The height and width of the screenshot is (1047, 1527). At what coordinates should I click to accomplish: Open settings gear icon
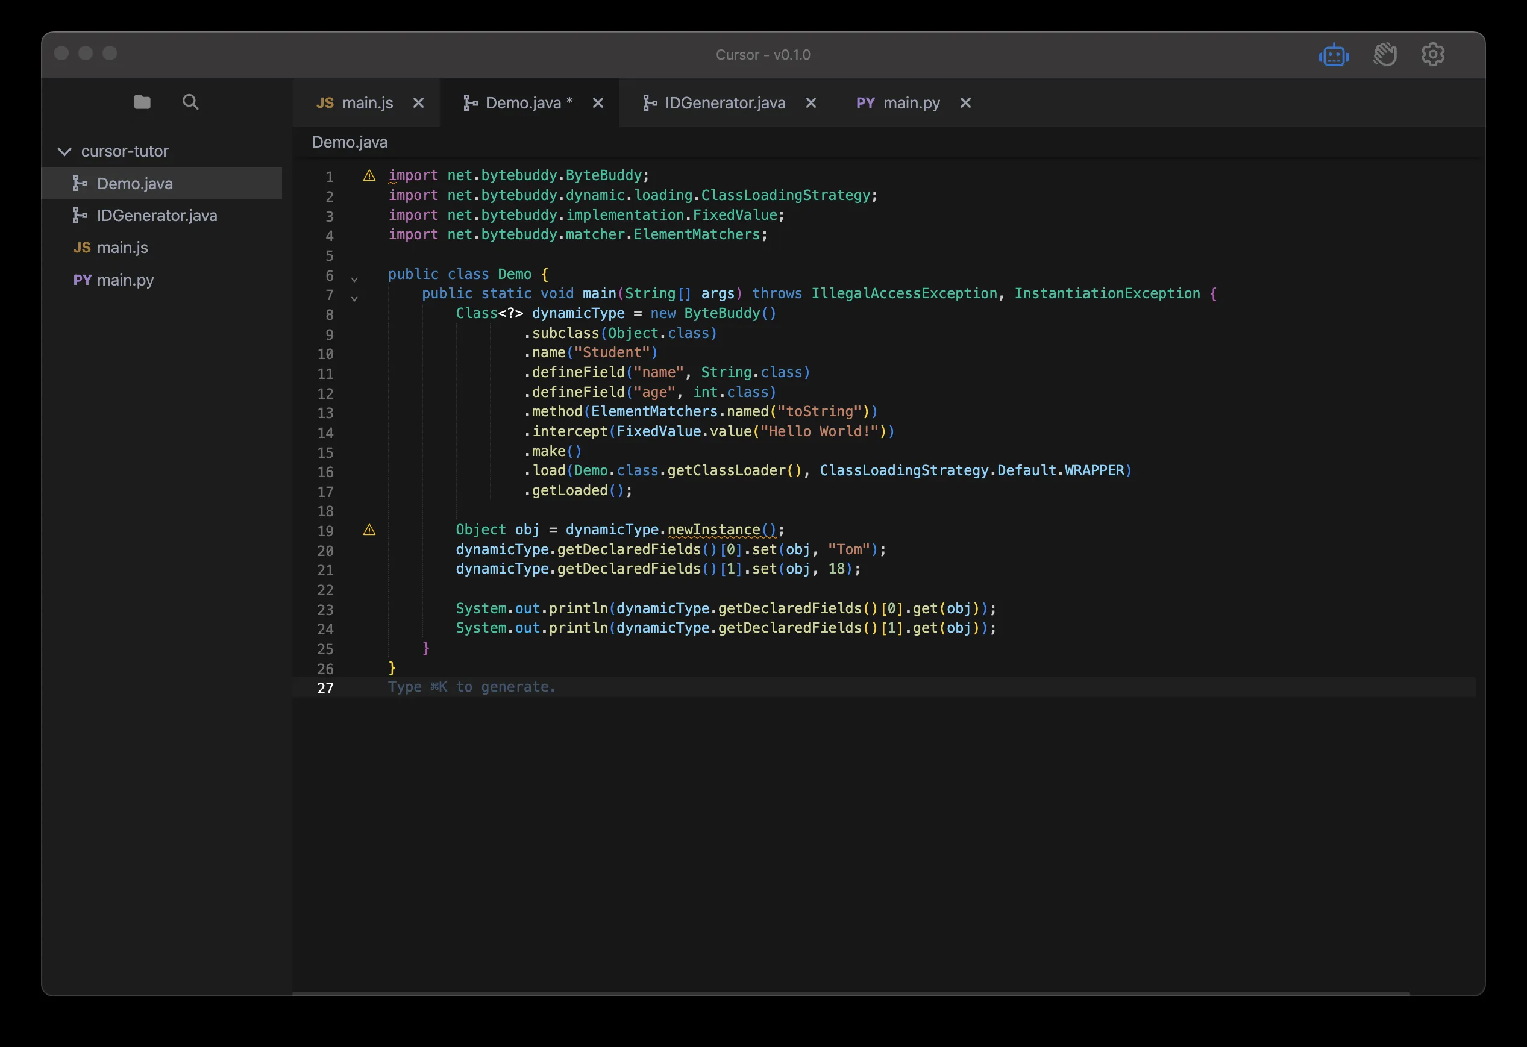point(1432,54)
